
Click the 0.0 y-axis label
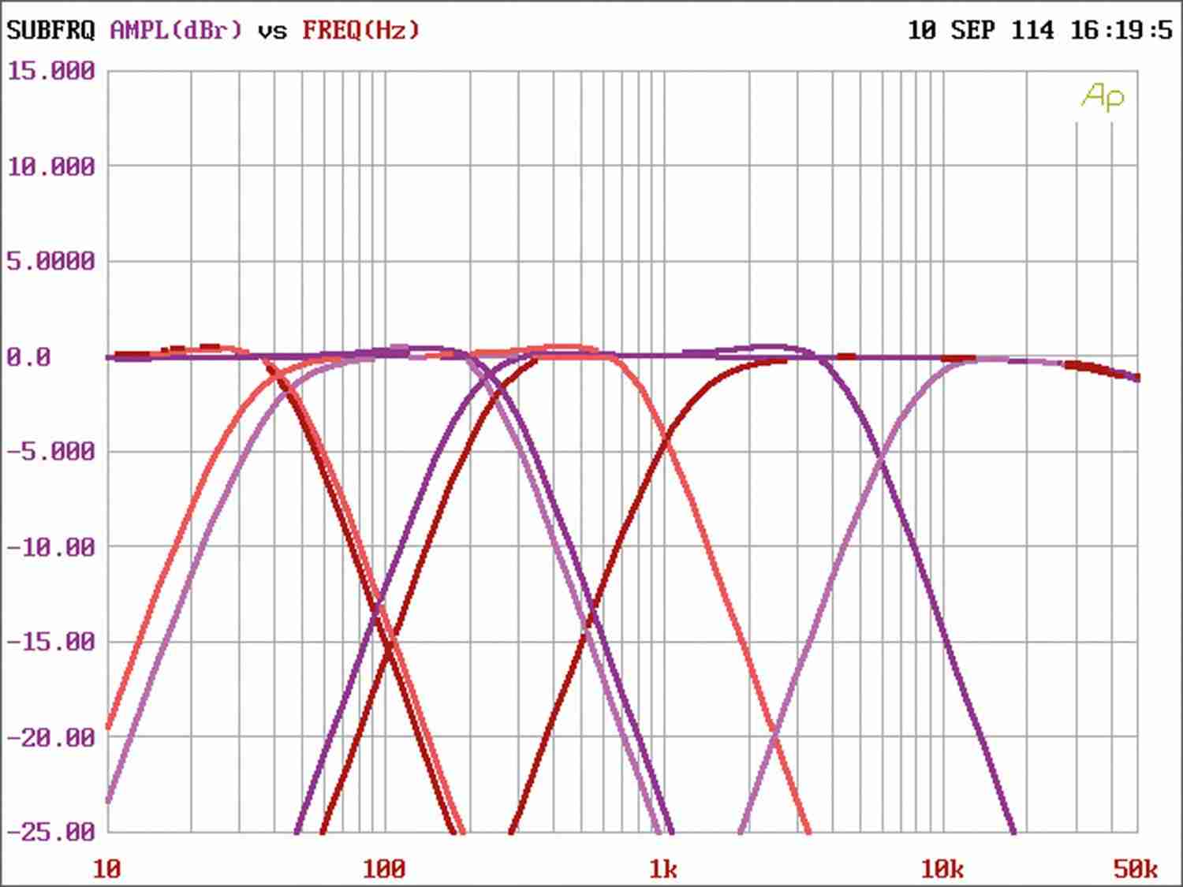(28, 357)
